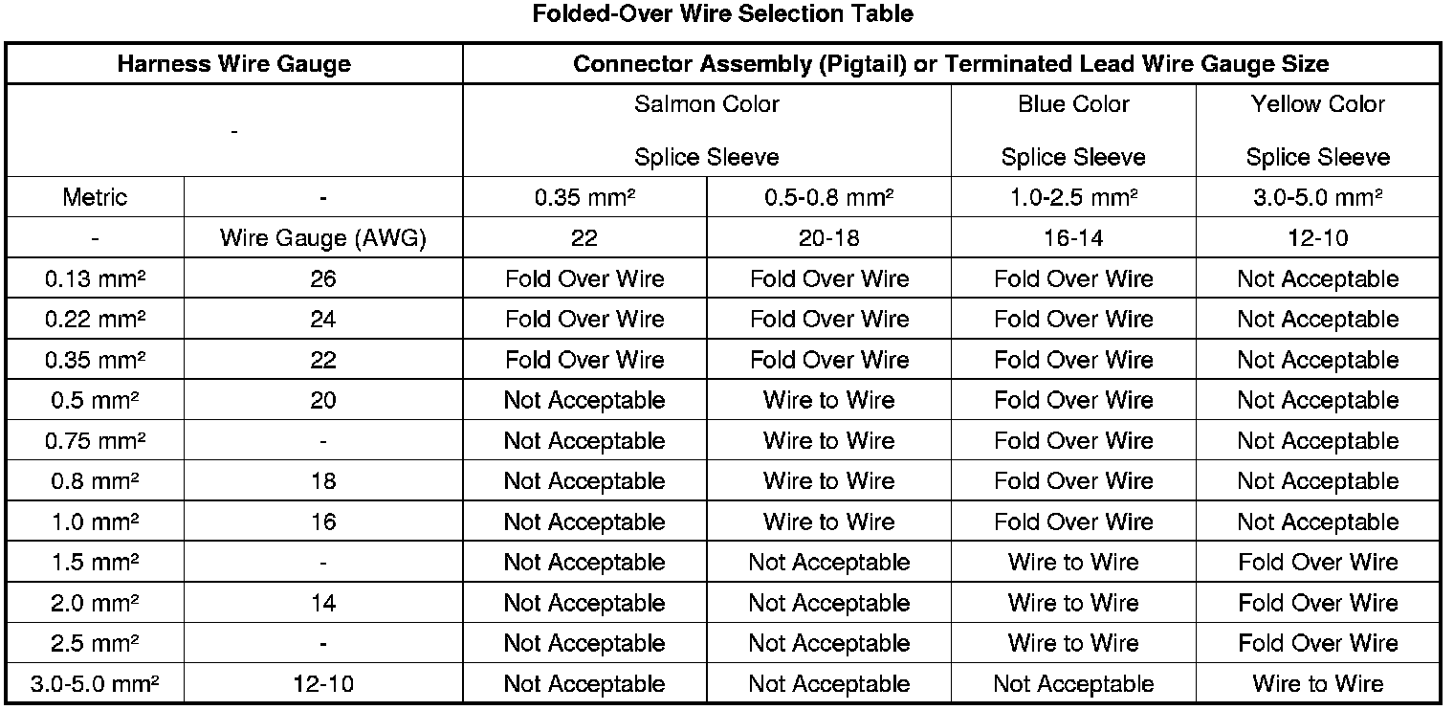Select the Salmon Color Splice Sleeve header
The width and height of the screenshot is (1454, 710).
point(707,130)
